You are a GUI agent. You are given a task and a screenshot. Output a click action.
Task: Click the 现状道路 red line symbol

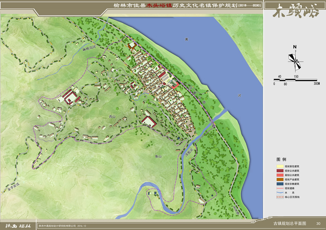[x=280, y=188]
